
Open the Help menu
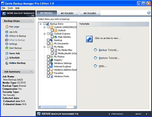17,8
